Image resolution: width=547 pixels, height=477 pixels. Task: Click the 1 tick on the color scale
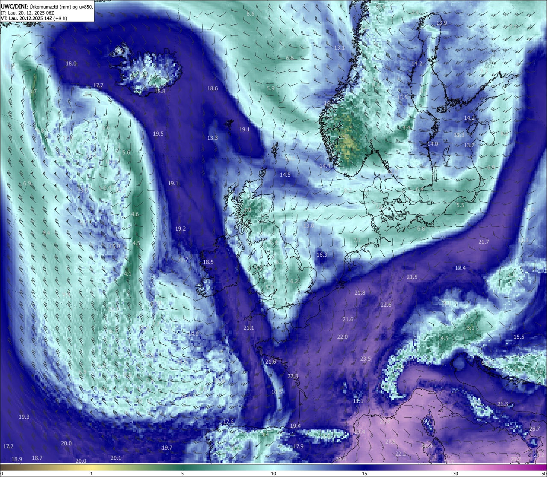coord(91,474)
